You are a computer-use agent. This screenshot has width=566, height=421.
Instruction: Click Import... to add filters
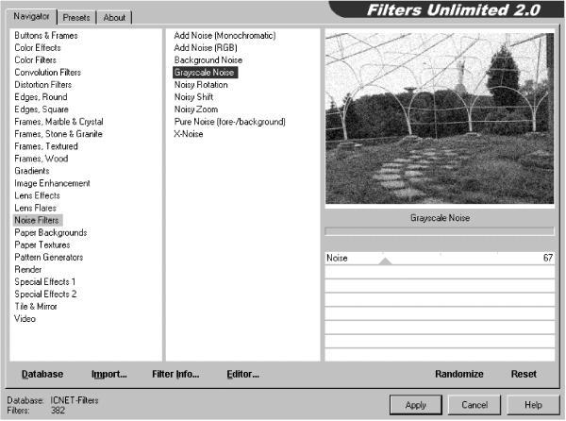pyautogui.click(x=109, y=374)
